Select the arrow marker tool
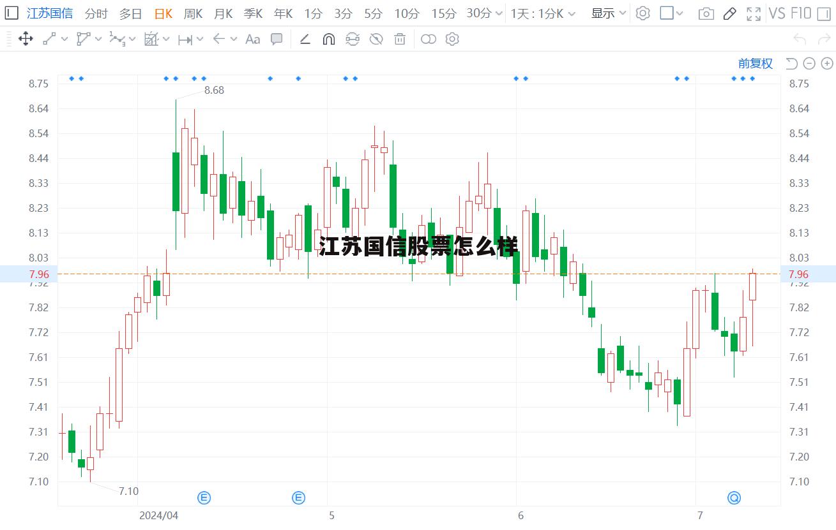836x530 pixels. [219, 39]
